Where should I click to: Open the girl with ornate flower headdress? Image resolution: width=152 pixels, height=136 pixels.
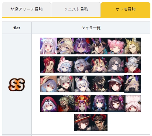click(82, 103)
